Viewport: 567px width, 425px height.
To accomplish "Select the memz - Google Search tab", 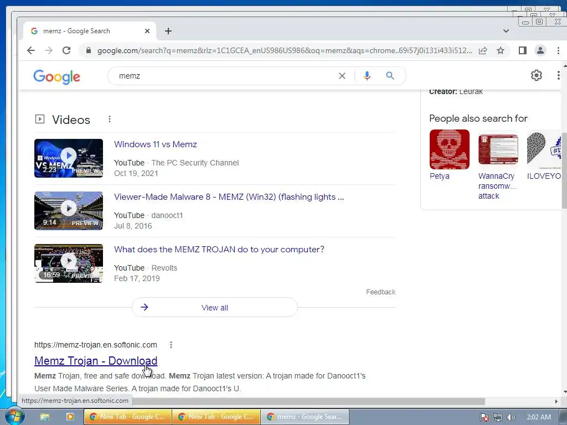I will coord(90,31).
